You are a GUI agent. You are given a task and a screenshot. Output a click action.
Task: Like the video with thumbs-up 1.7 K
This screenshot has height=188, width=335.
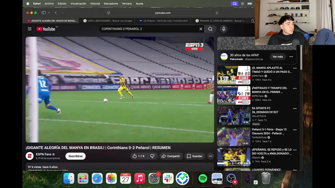pyautogui.click(x=138, y=156)
